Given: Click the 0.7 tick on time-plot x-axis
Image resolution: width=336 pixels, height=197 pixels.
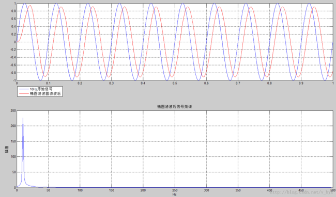Looking at the screenshot, I should point(238,83).
